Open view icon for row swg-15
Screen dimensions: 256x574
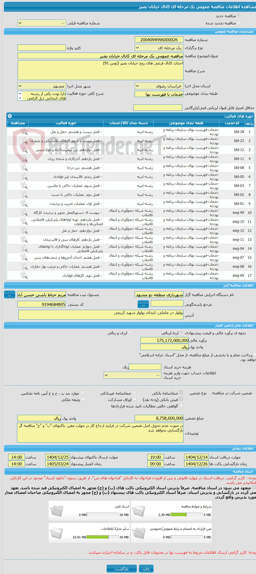click(x=24, y=222)
